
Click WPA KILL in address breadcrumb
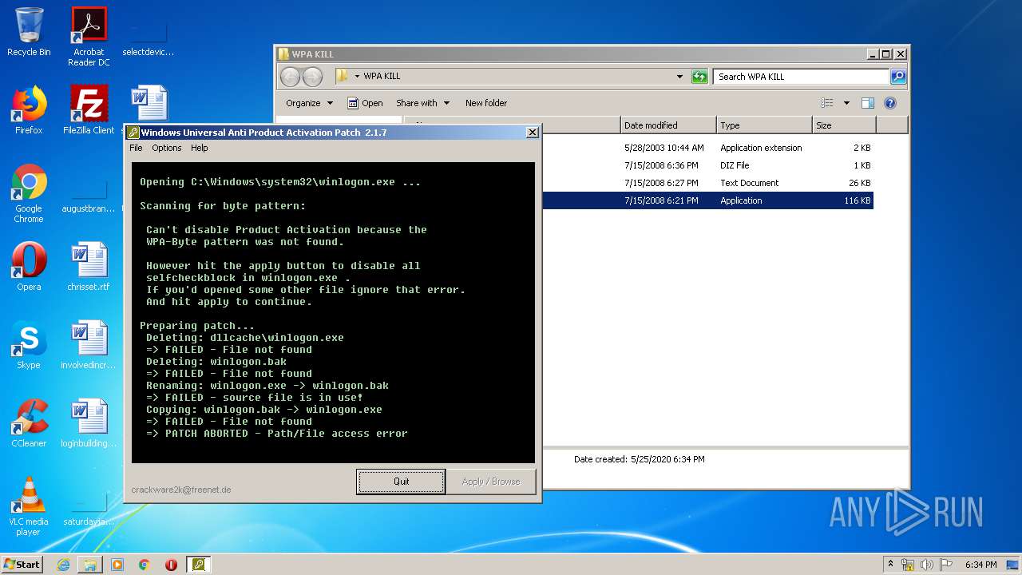(x=382, y=77)
